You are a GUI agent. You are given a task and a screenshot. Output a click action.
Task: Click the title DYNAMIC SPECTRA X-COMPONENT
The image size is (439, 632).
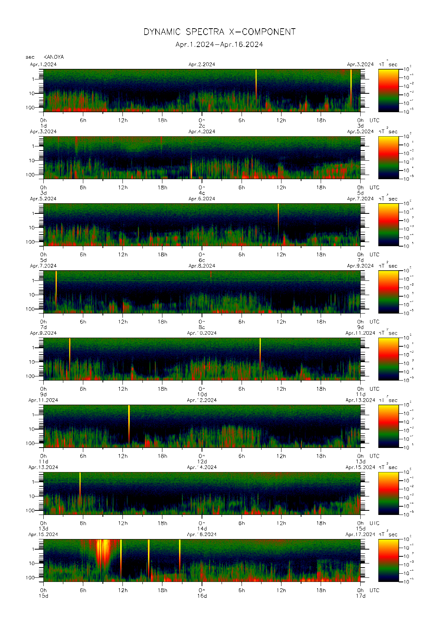[x=219, y=32]
